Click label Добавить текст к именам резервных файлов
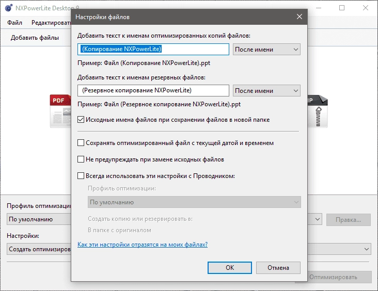 (141, 77)
